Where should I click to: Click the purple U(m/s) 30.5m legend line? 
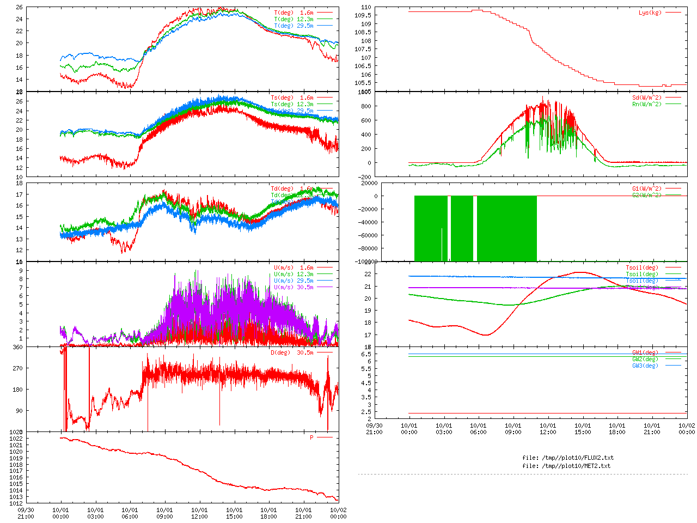tap(325, 287)
